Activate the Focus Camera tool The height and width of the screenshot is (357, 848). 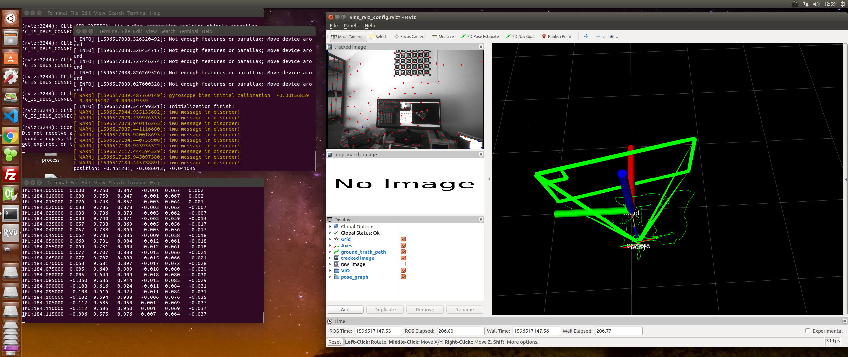(x=409, y=37)
